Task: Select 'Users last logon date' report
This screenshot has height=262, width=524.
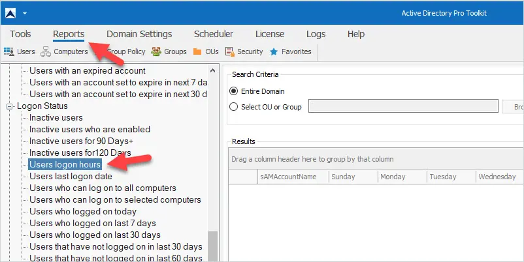Action: (71, 177)
